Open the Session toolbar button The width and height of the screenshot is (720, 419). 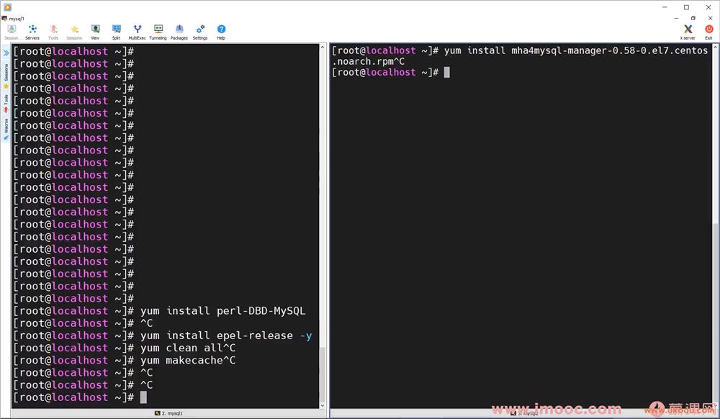click(x=12, y=31)
